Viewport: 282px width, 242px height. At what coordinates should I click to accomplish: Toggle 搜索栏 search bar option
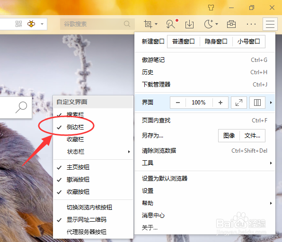coord(93,115)
